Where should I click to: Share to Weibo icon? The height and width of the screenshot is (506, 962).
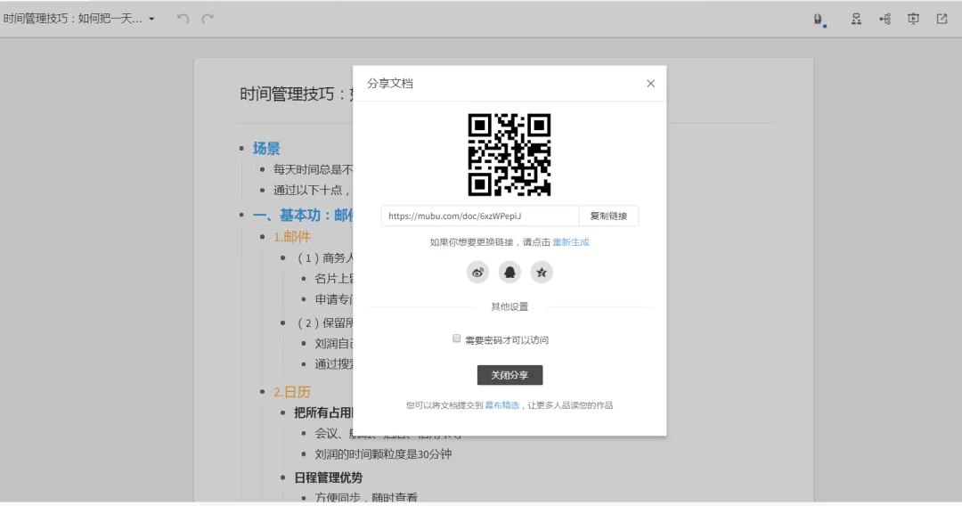(x=477, y=273)
